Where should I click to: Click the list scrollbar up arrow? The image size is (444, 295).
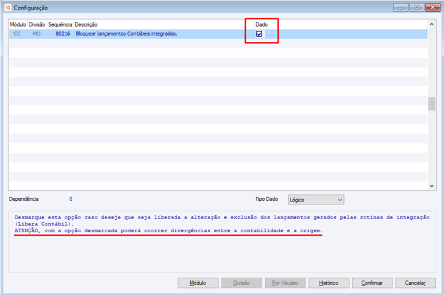tap(432, 24)
